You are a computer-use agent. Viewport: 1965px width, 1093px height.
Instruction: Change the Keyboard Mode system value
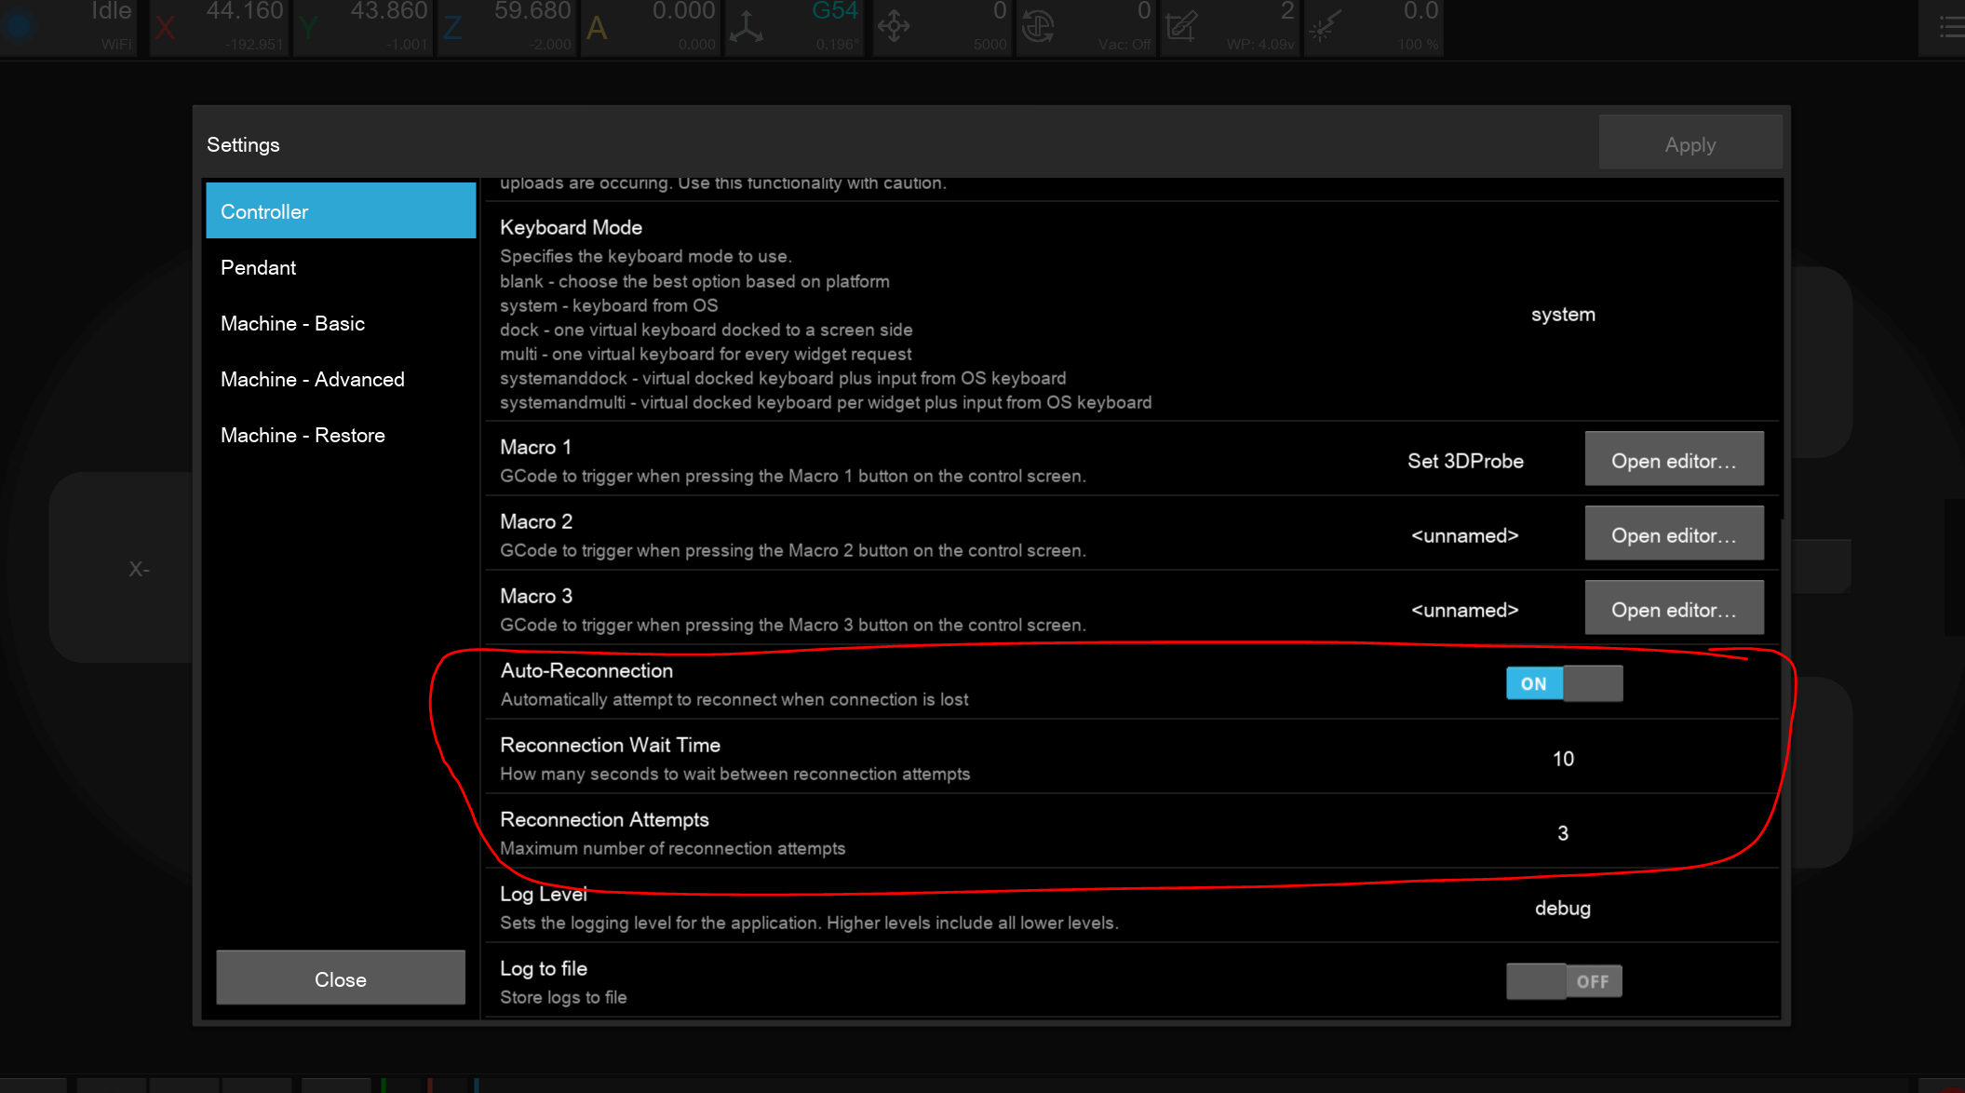(1563, 315)
